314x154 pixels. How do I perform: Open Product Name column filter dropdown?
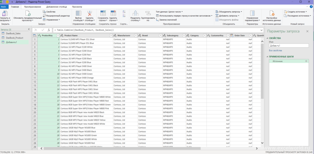(x=111, y=36)
